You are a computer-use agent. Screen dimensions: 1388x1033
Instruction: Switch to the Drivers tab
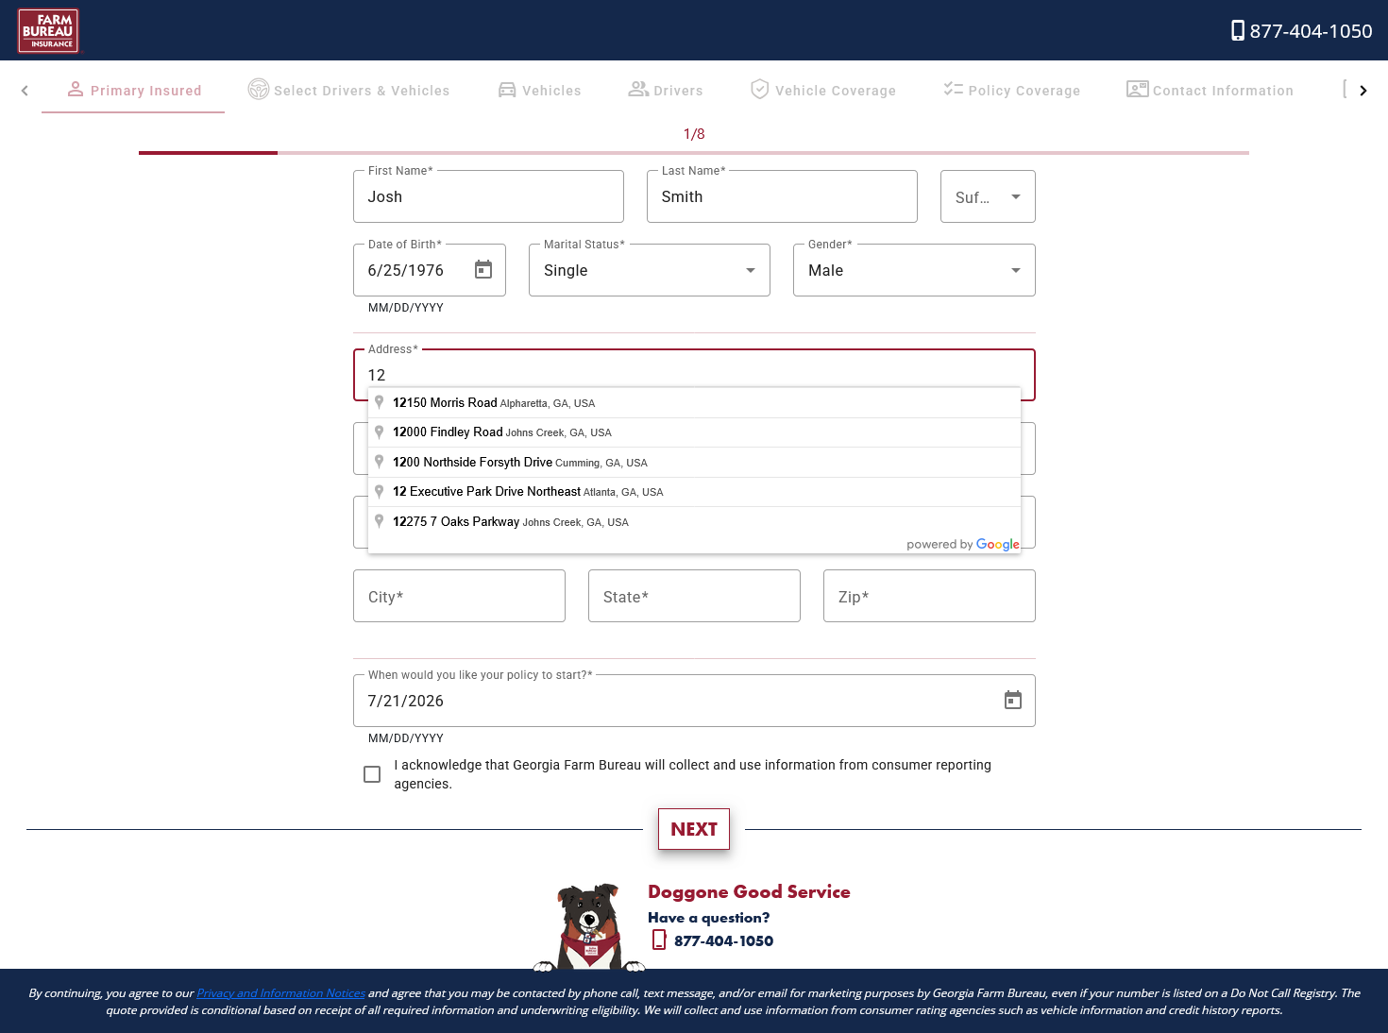[x=666, y=91]
